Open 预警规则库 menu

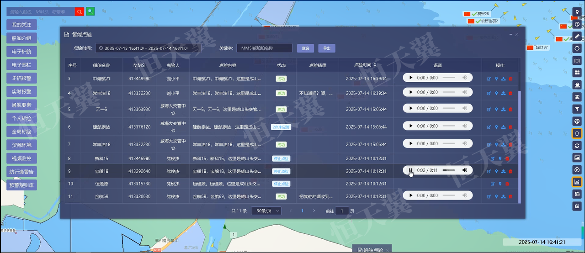(x=21, y=185)
